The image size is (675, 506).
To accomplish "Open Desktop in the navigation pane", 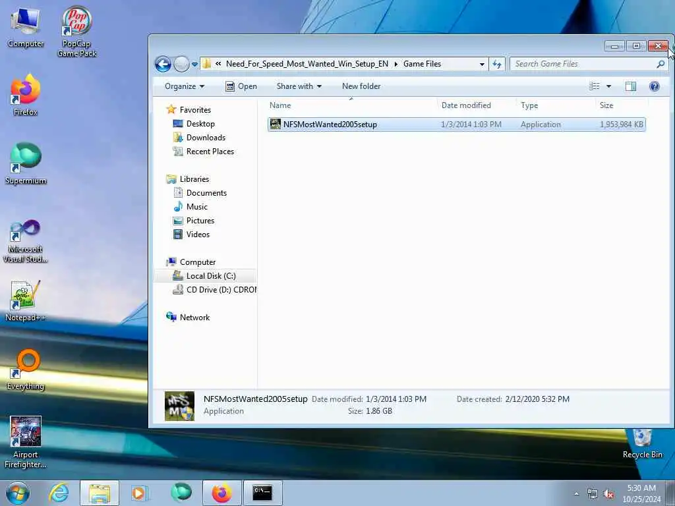I will [200, 124].
